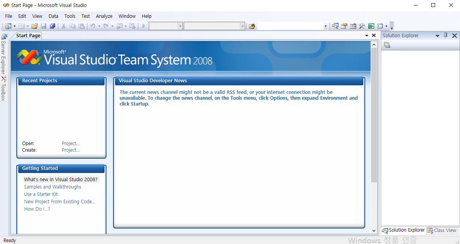Toggle Auto Hide pin on Solution Explorer

pyautogui.click(x=446, y=35)
